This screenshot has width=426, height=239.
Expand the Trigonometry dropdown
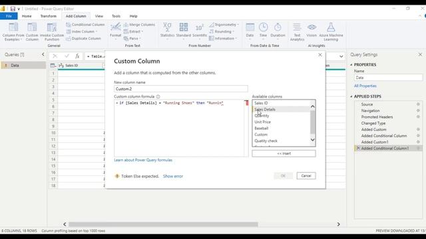(224, 25)
